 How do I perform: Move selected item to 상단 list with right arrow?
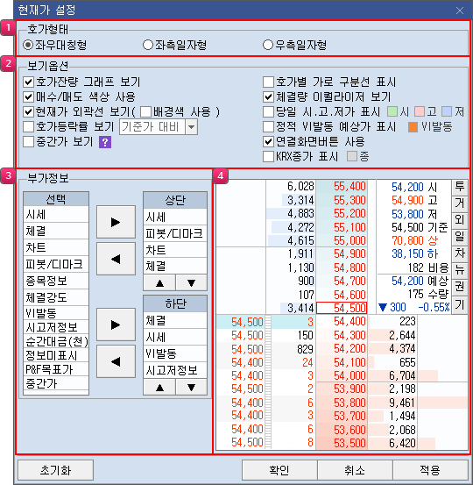[x=116, y=222]
